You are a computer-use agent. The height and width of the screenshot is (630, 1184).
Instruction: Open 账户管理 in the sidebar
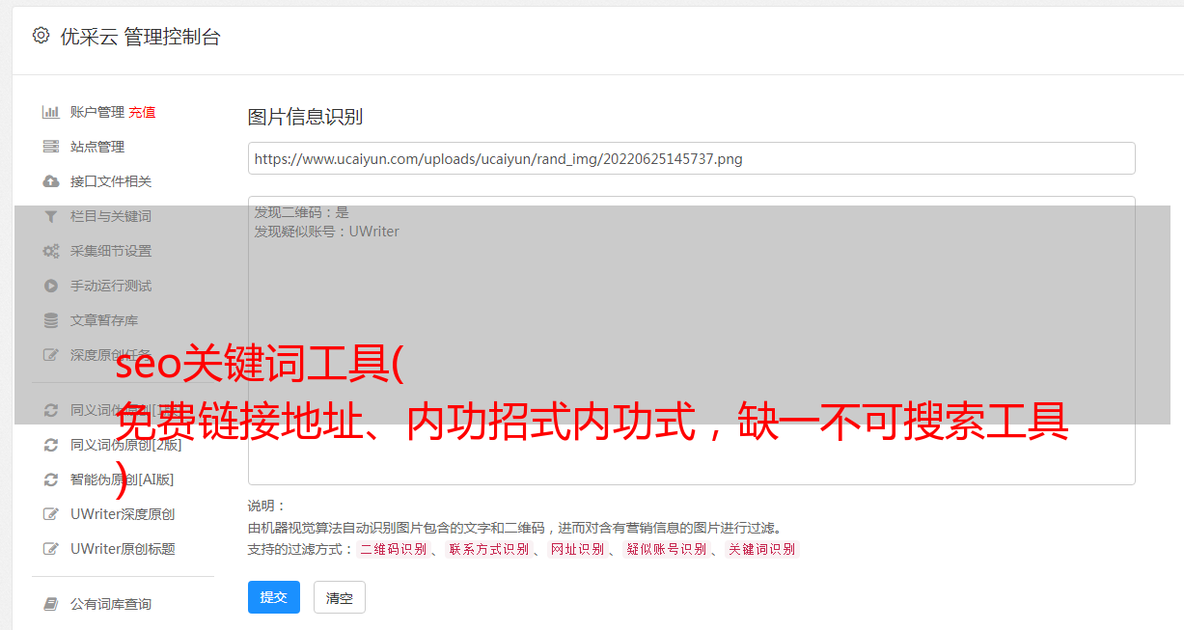point(97,112)
